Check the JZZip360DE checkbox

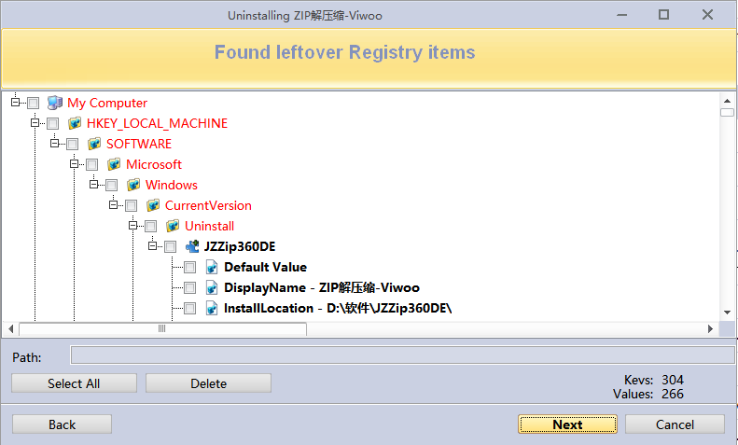click(x=171, y=247)
